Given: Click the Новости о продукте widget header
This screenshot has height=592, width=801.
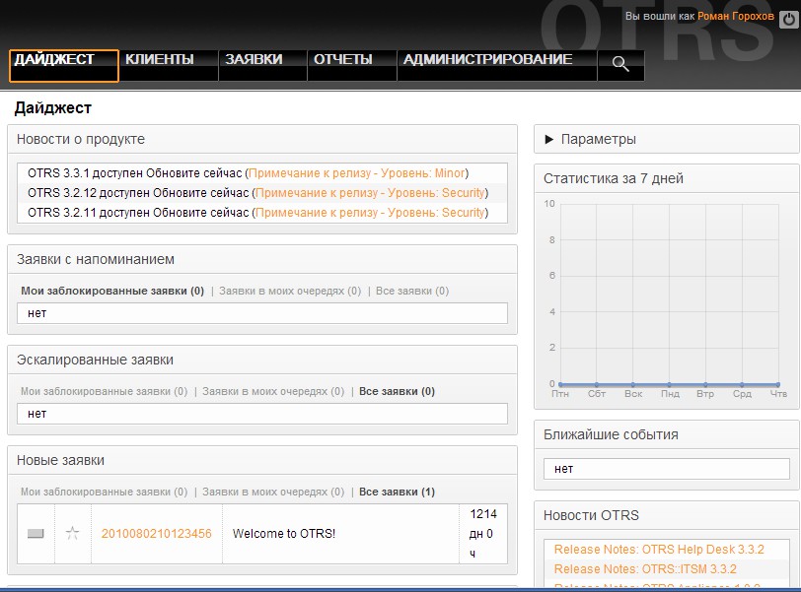Looking at the screenshot, I should pos(262,139).
